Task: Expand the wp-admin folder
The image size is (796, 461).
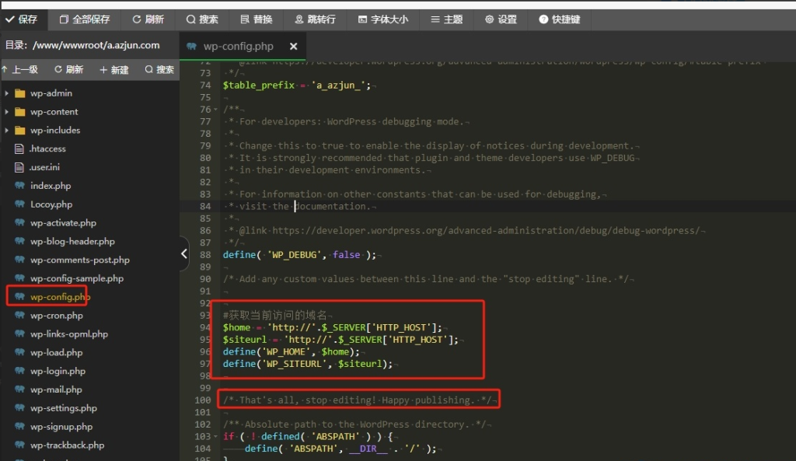Action: pos(7,93)
